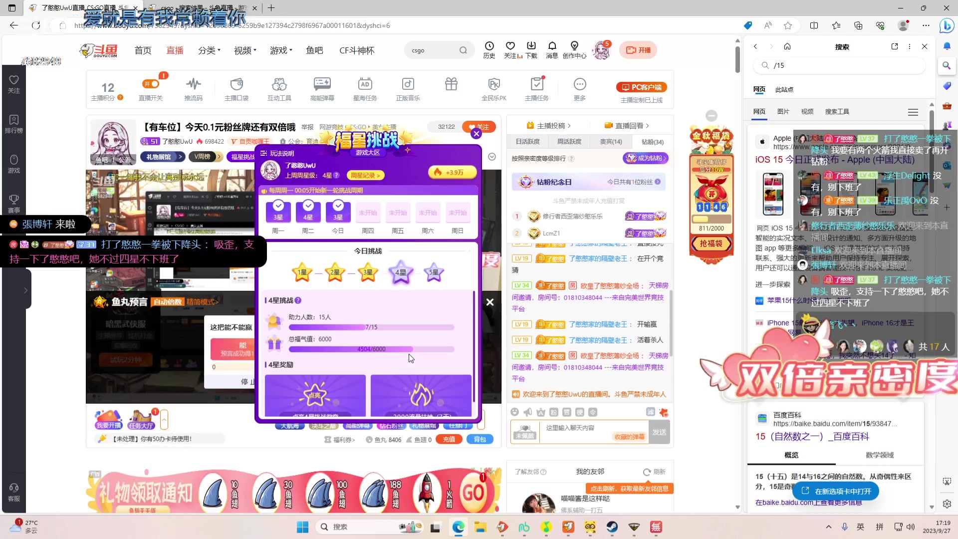Expand the 视频 dropdown menu
Viewport: 958px width, 539px height.
[x=245, y=50]
